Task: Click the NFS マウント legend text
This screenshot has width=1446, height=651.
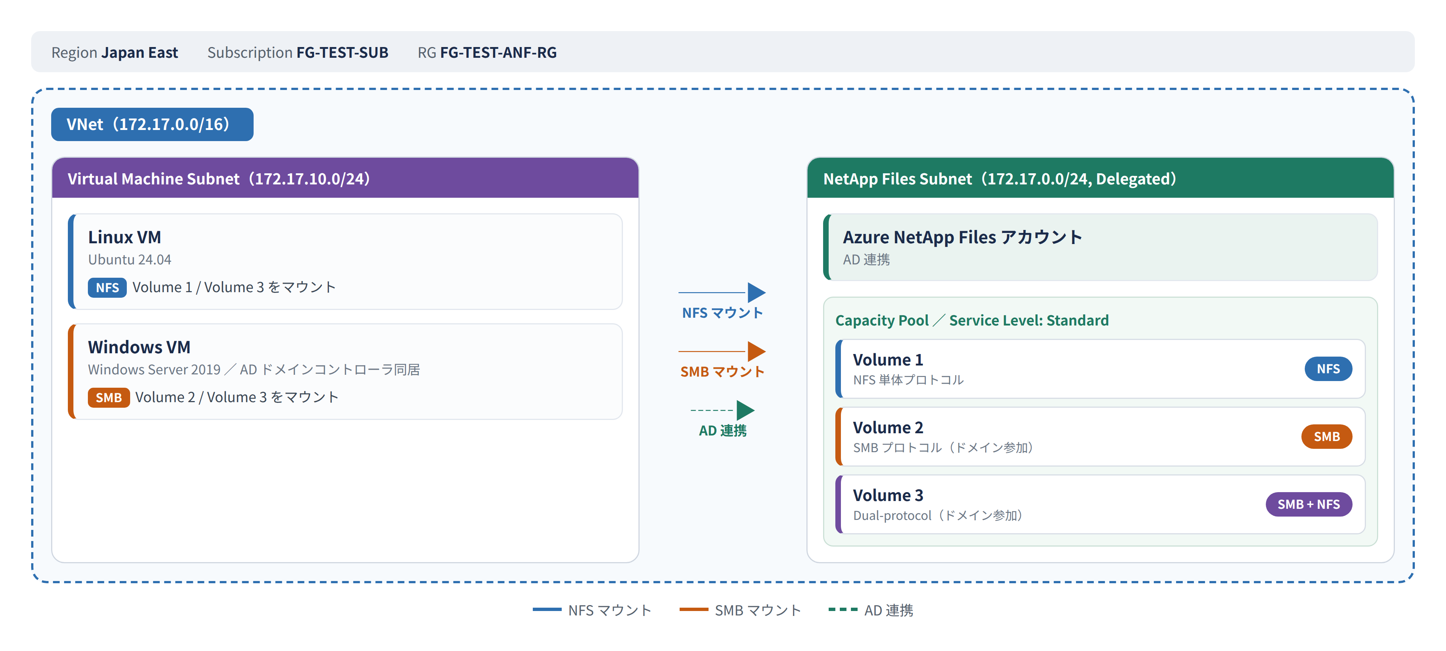Action: point(610,610)
